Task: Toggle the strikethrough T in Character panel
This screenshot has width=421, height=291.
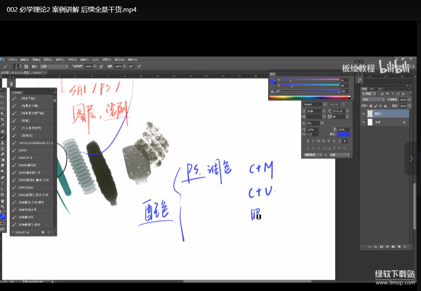Action: click(x=345, y=141)
